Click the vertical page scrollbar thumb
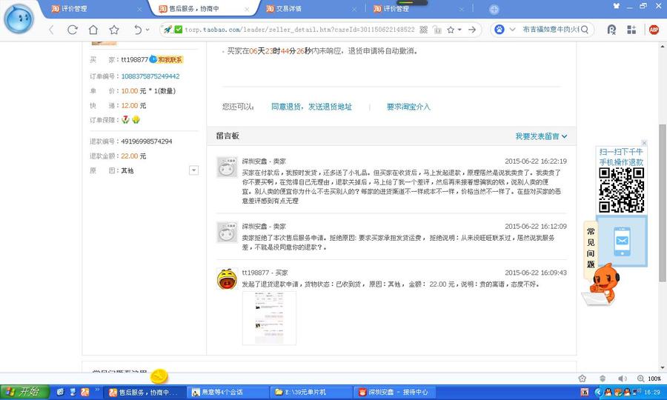This screenshot has width=667, height=400. tap(663, 202)
